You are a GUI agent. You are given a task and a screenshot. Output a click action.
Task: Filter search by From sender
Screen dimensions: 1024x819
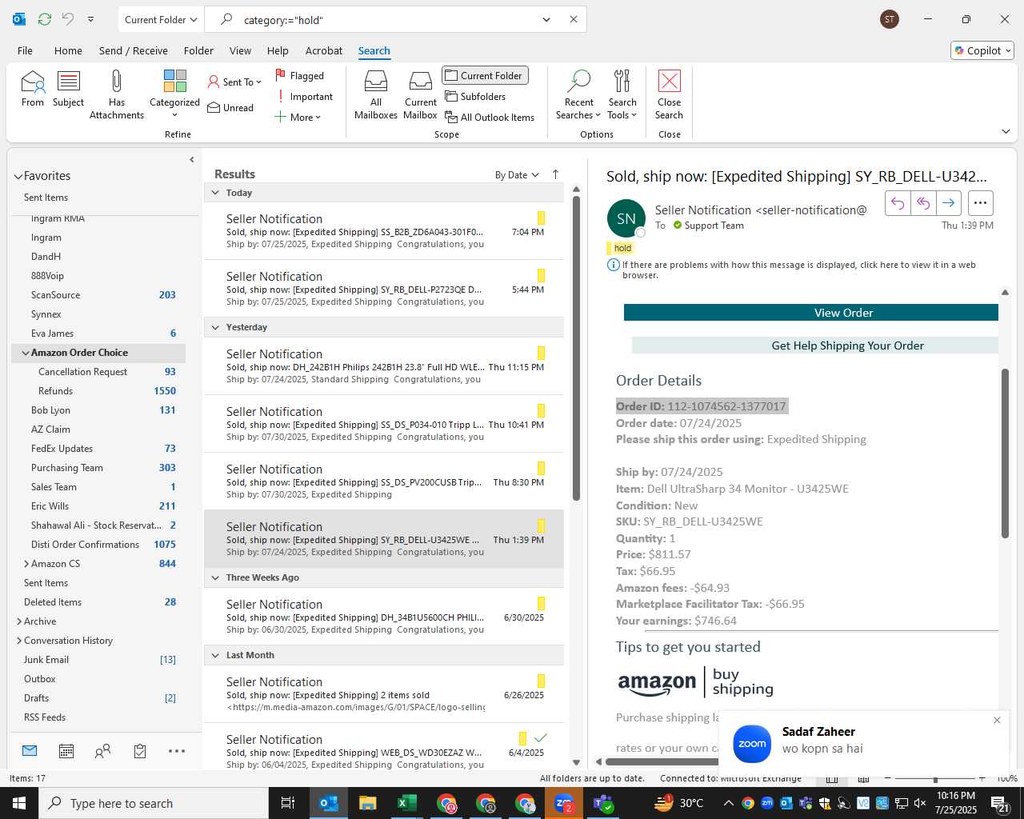point(33,89)
